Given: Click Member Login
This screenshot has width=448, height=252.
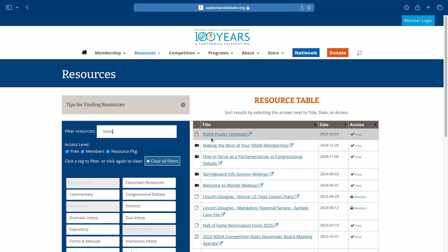Looking at the screenshot, I should tap(418, 21).
